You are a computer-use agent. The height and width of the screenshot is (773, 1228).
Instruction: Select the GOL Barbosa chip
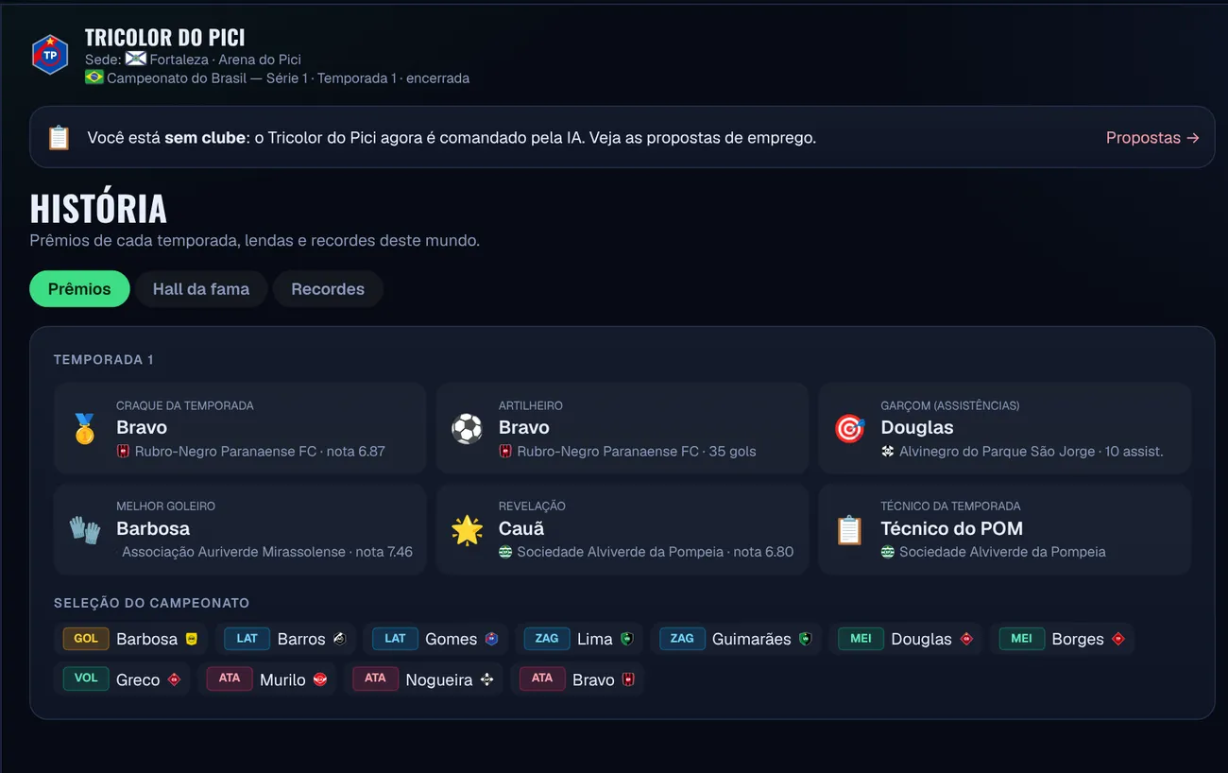point(130,639)
